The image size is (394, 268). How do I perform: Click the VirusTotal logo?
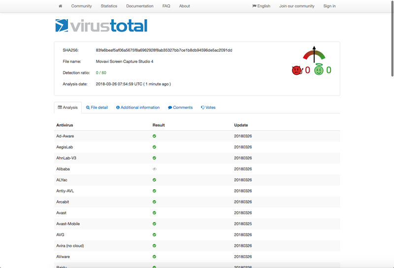pyautogui.click(x=101, y=26)
